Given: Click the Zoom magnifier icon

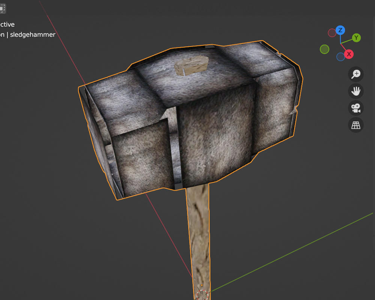Looking at the screenshot, I should [355, 74].
